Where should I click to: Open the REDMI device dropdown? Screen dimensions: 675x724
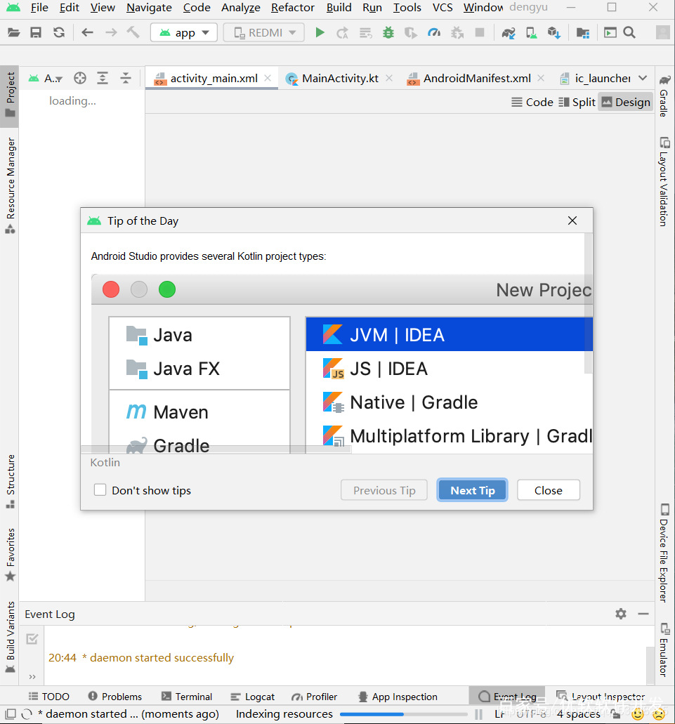pyautogui.click(x=263, y=33)
